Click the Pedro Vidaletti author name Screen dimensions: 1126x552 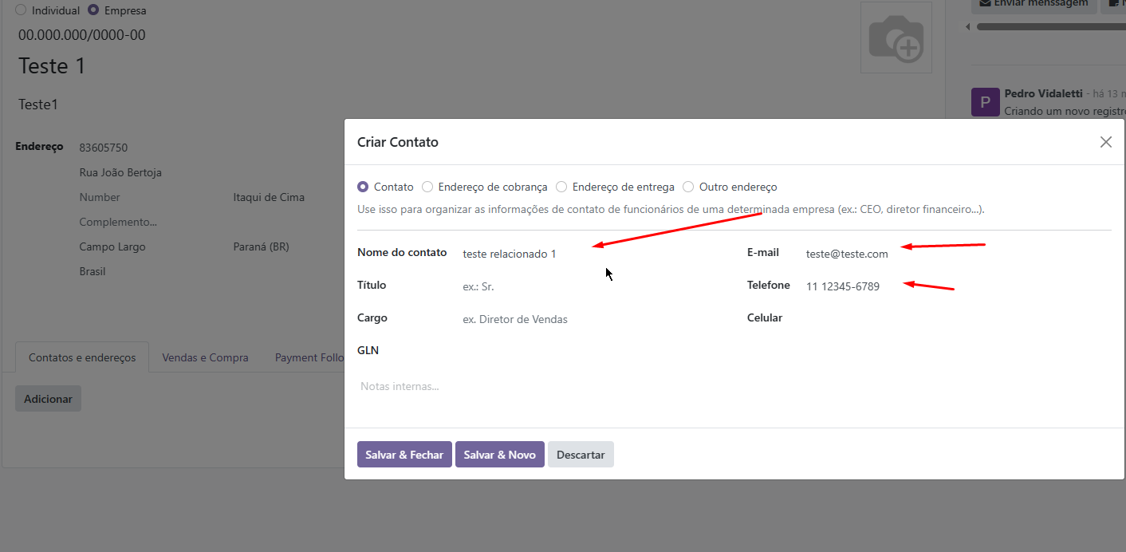1042,93
